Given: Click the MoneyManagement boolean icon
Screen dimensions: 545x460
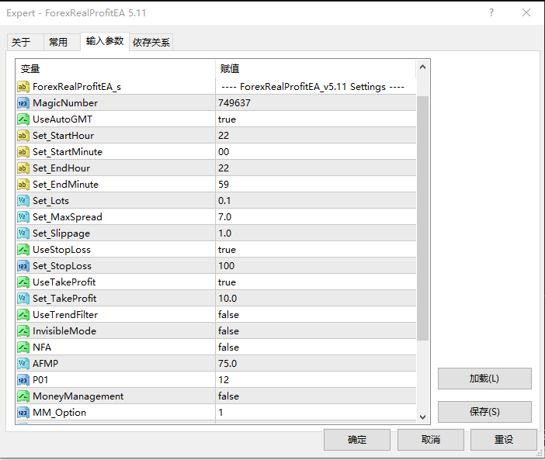Looking at the screenshot, I should (23, 396).
